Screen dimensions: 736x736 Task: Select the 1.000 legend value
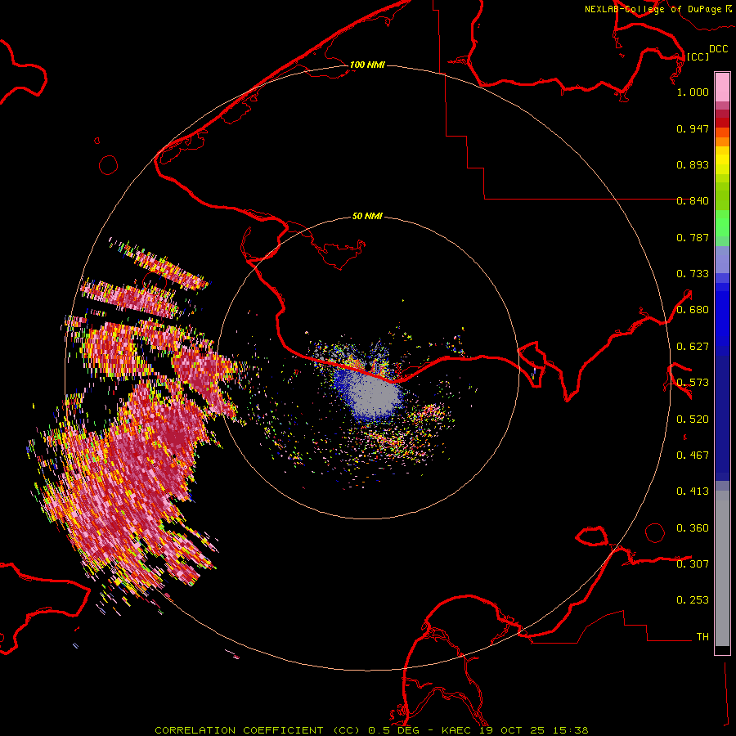[693, 92]
